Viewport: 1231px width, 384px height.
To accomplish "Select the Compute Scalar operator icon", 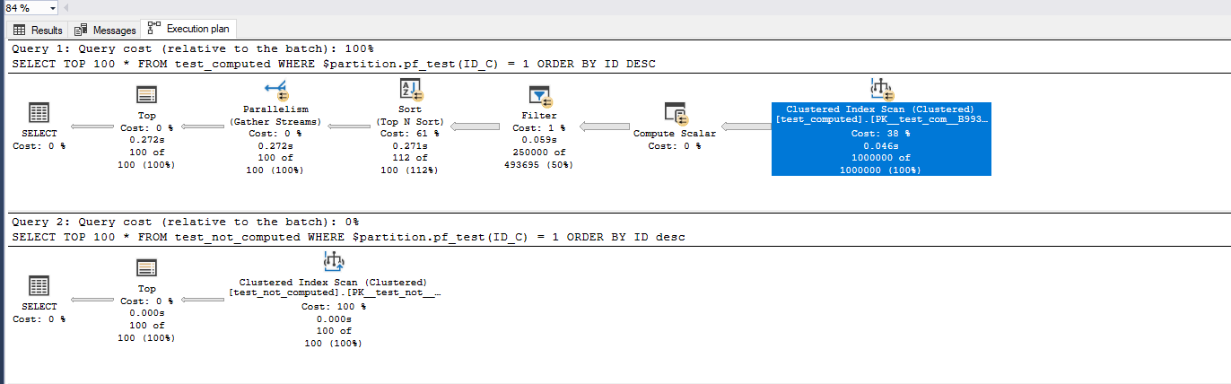I will point(675,114).
